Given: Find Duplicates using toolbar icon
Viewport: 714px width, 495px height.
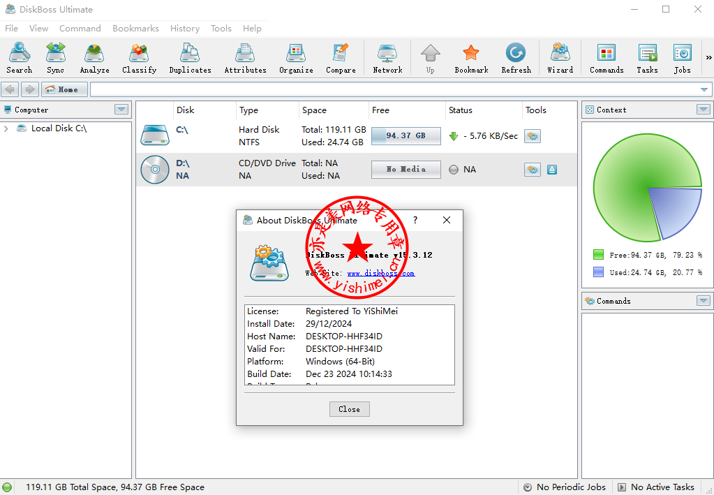Looking at the screenshot, I should tap(190, 57).
